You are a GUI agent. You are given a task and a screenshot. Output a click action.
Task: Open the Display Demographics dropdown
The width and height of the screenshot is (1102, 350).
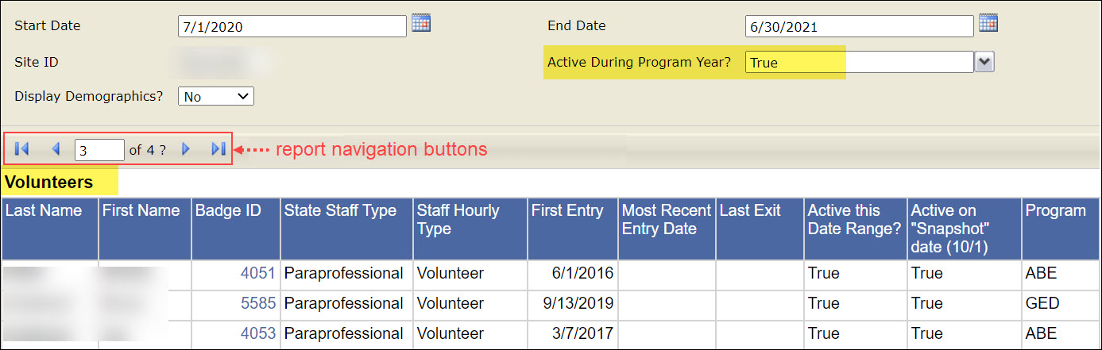[x=215, y=97]
